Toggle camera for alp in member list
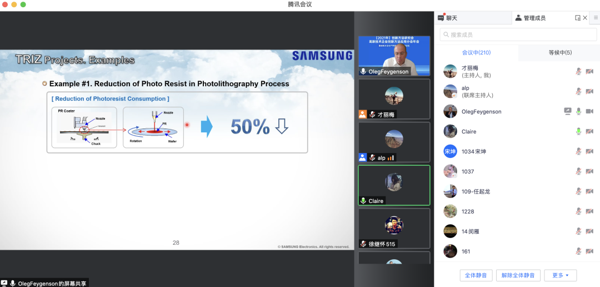This screenshot has height=287, width=600. pyautogui.click(x=589, y=91)
